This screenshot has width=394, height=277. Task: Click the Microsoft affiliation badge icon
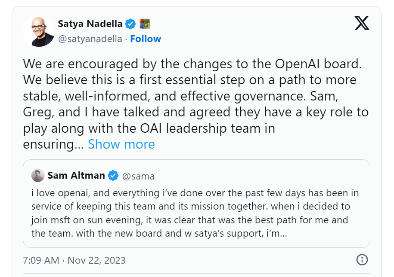coord(144,24)
